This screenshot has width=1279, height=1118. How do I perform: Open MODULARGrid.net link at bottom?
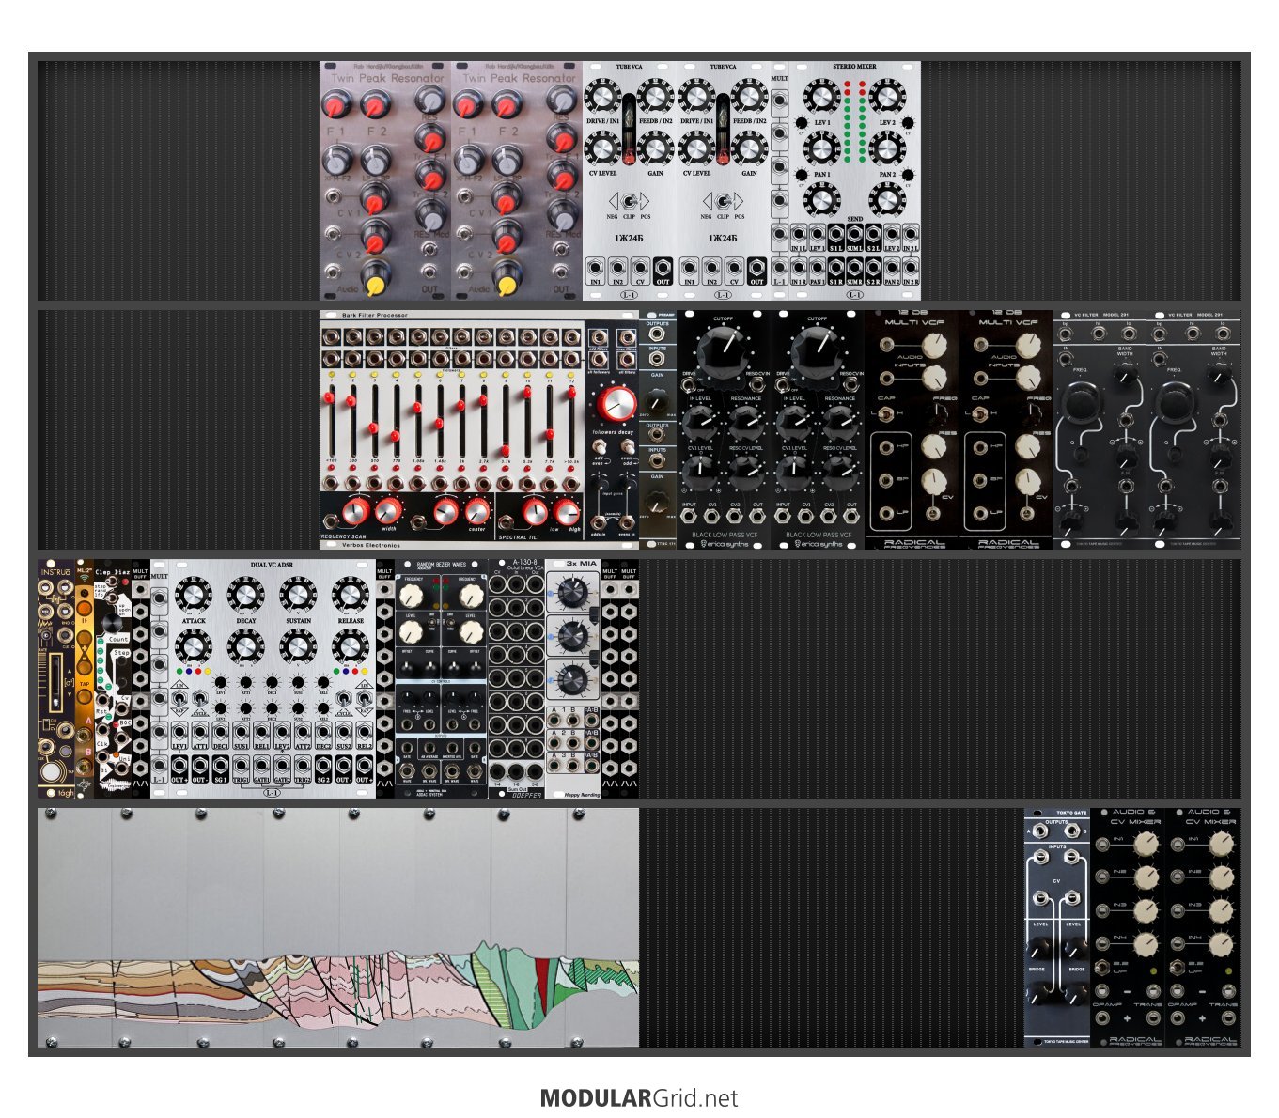pyautogui.click(x=639, y=1098)
